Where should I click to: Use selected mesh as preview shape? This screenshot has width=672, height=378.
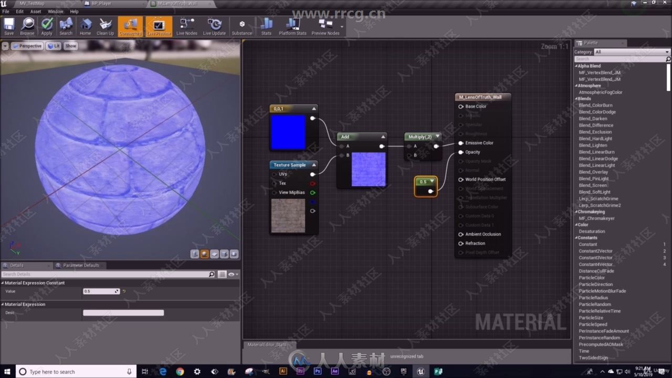point(234,254)
